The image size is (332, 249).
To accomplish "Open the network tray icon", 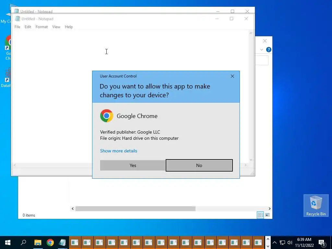I will [282, 243].
